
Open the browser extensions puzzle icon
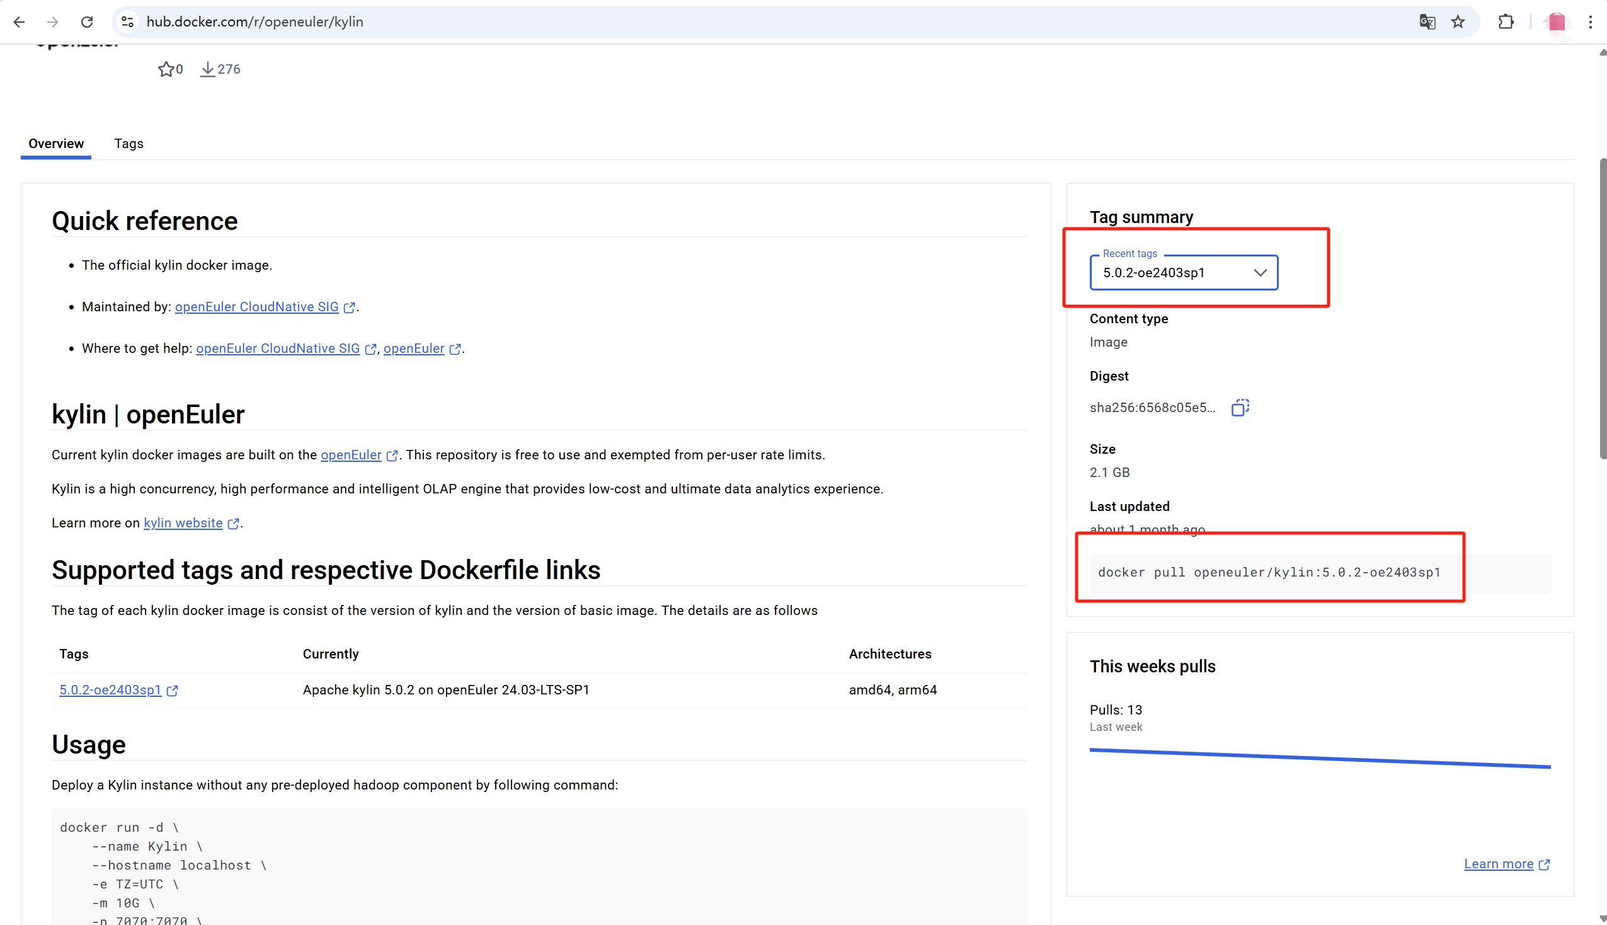[1506, 21]
